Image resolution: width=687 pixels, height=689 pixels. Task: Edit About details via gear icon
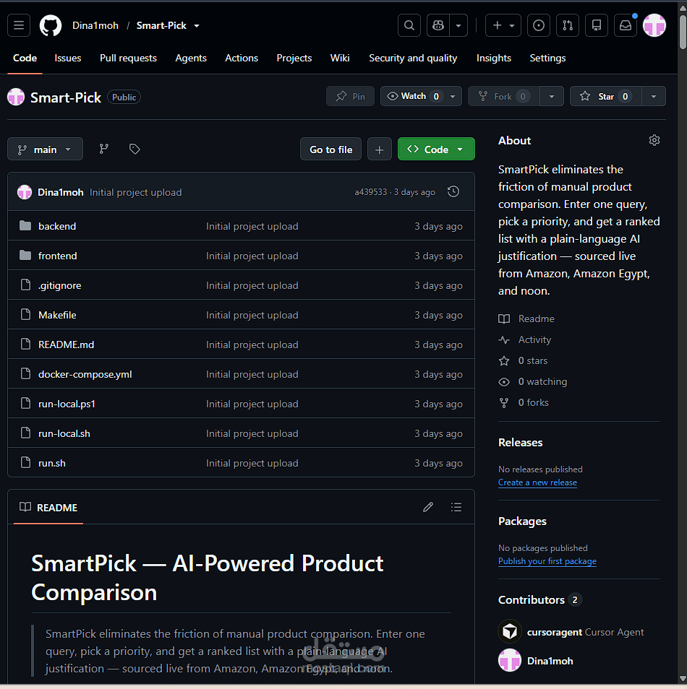pyautogui.click(x=654, y=140)
